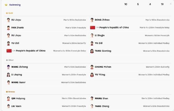The height and width of the screenshot is (111, 174).
Task: Open WANG Shun's name in Bronze list
Action: [101, 98]
